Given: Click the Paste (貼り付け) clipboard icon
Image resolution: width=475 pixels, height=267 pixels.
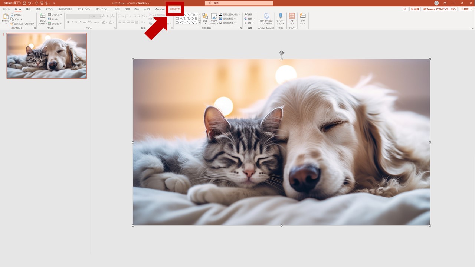Looking at the screenshot, I should 6,16.
